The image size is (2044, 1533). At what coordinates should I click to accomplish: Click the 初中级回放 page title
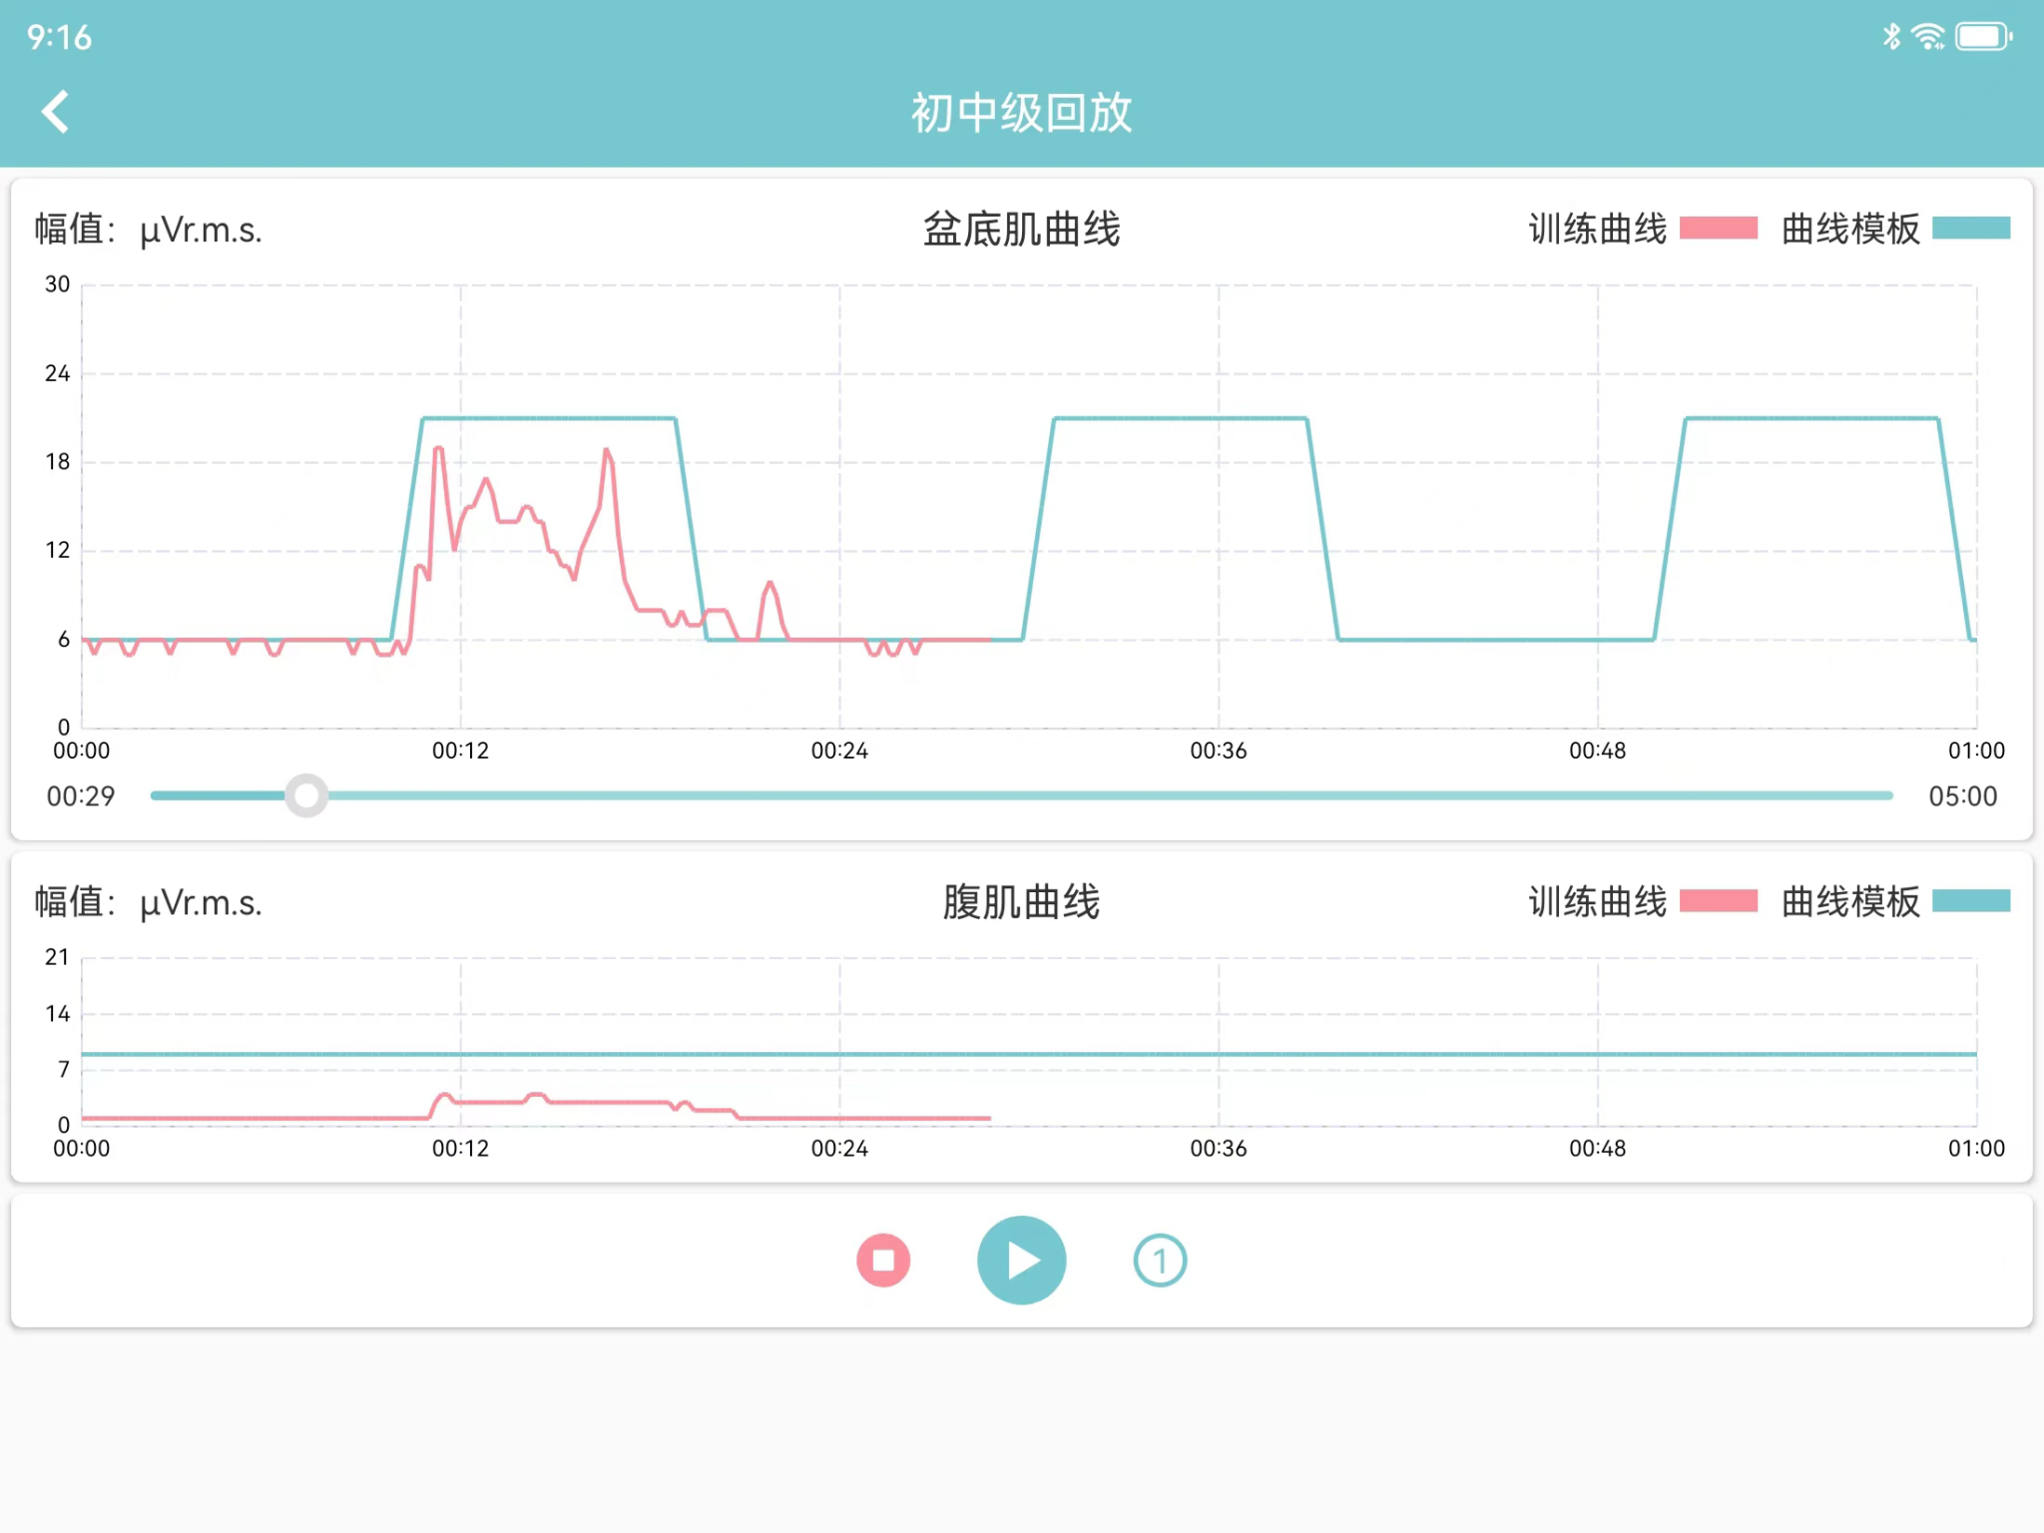(x=1021, y=113)
